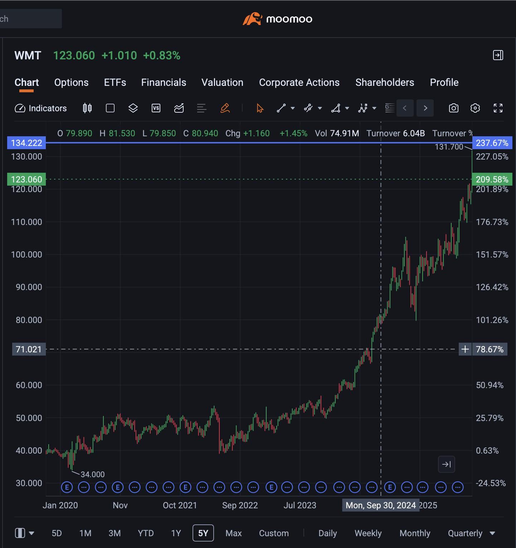Click the Custom range button
This screenshot has height=548, width=516.
point(274,533)
